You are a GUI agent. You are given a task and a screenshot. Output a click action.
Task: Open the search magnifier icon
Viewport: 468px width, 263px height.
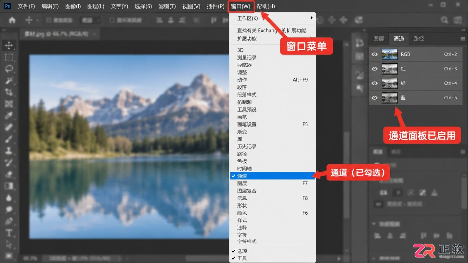click(x=444, y=20)
